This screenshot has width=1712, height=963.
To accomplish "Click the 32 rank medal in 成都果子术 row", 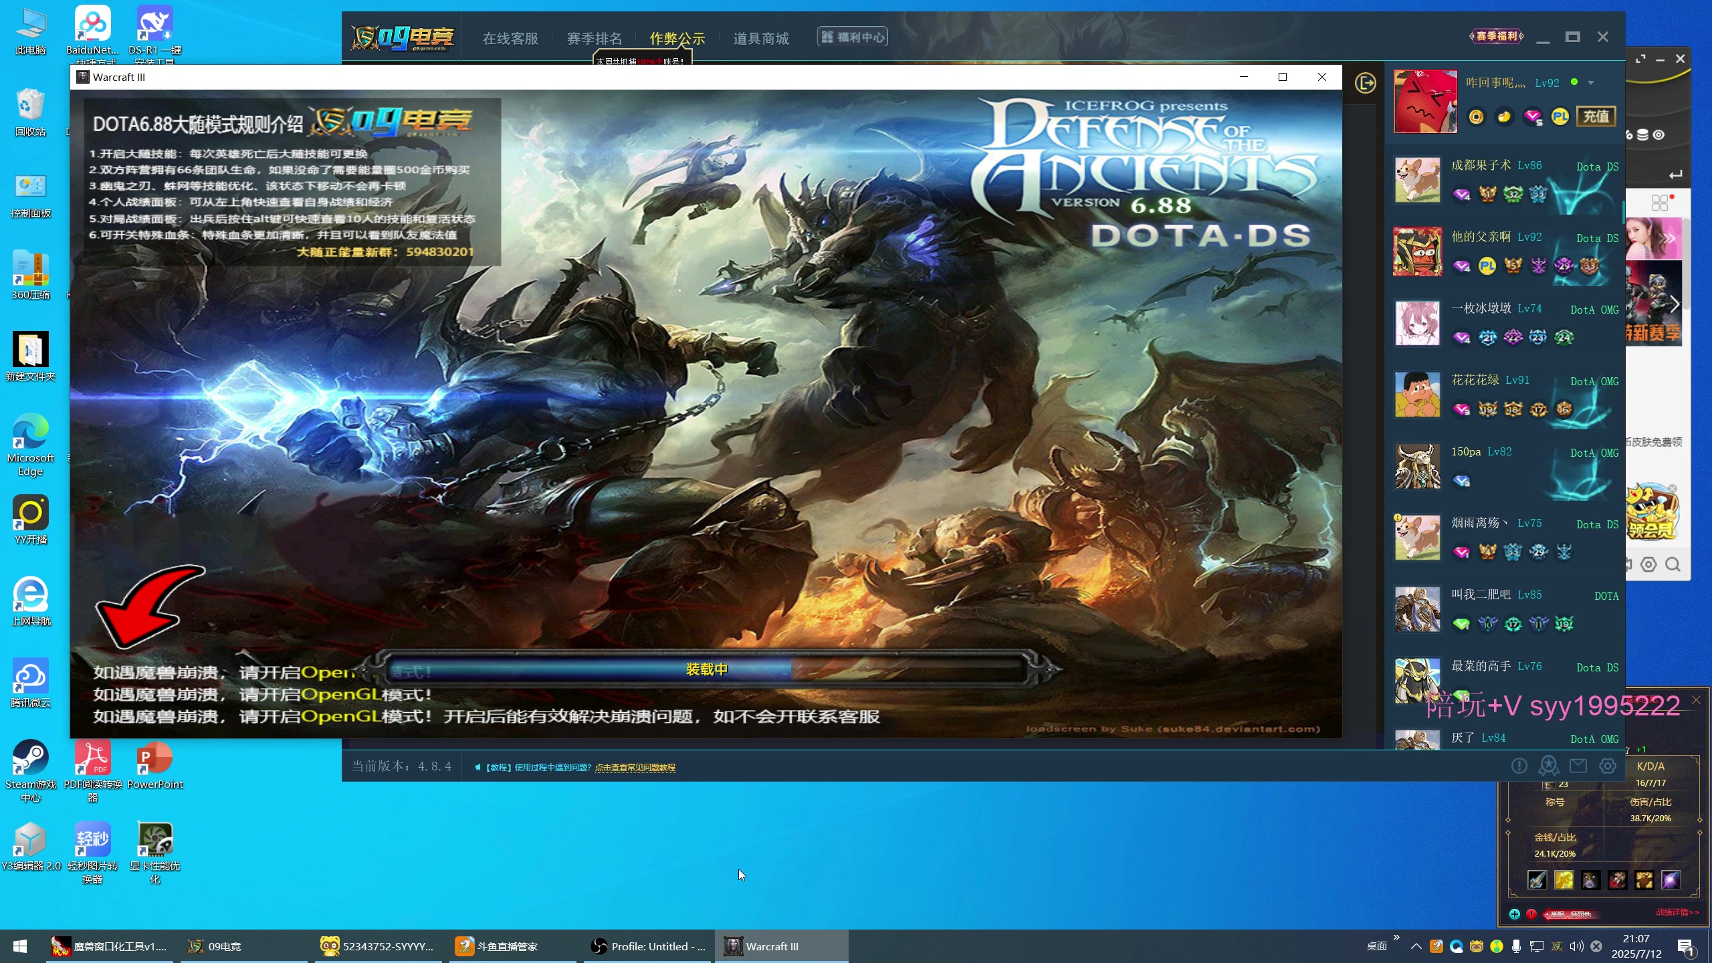I will click(x=1513, y=195).
